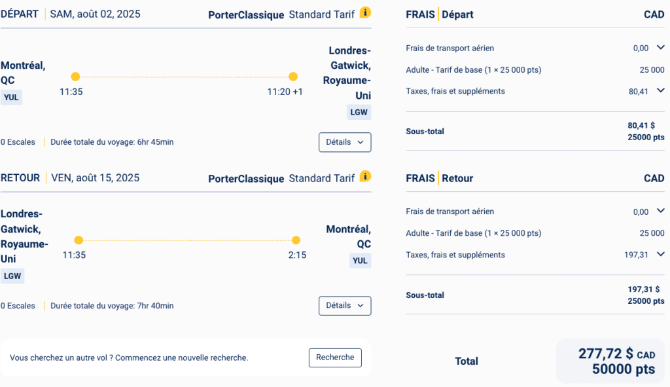
Task: Click the departure LGW airport badge
Action: coord(359,112)
